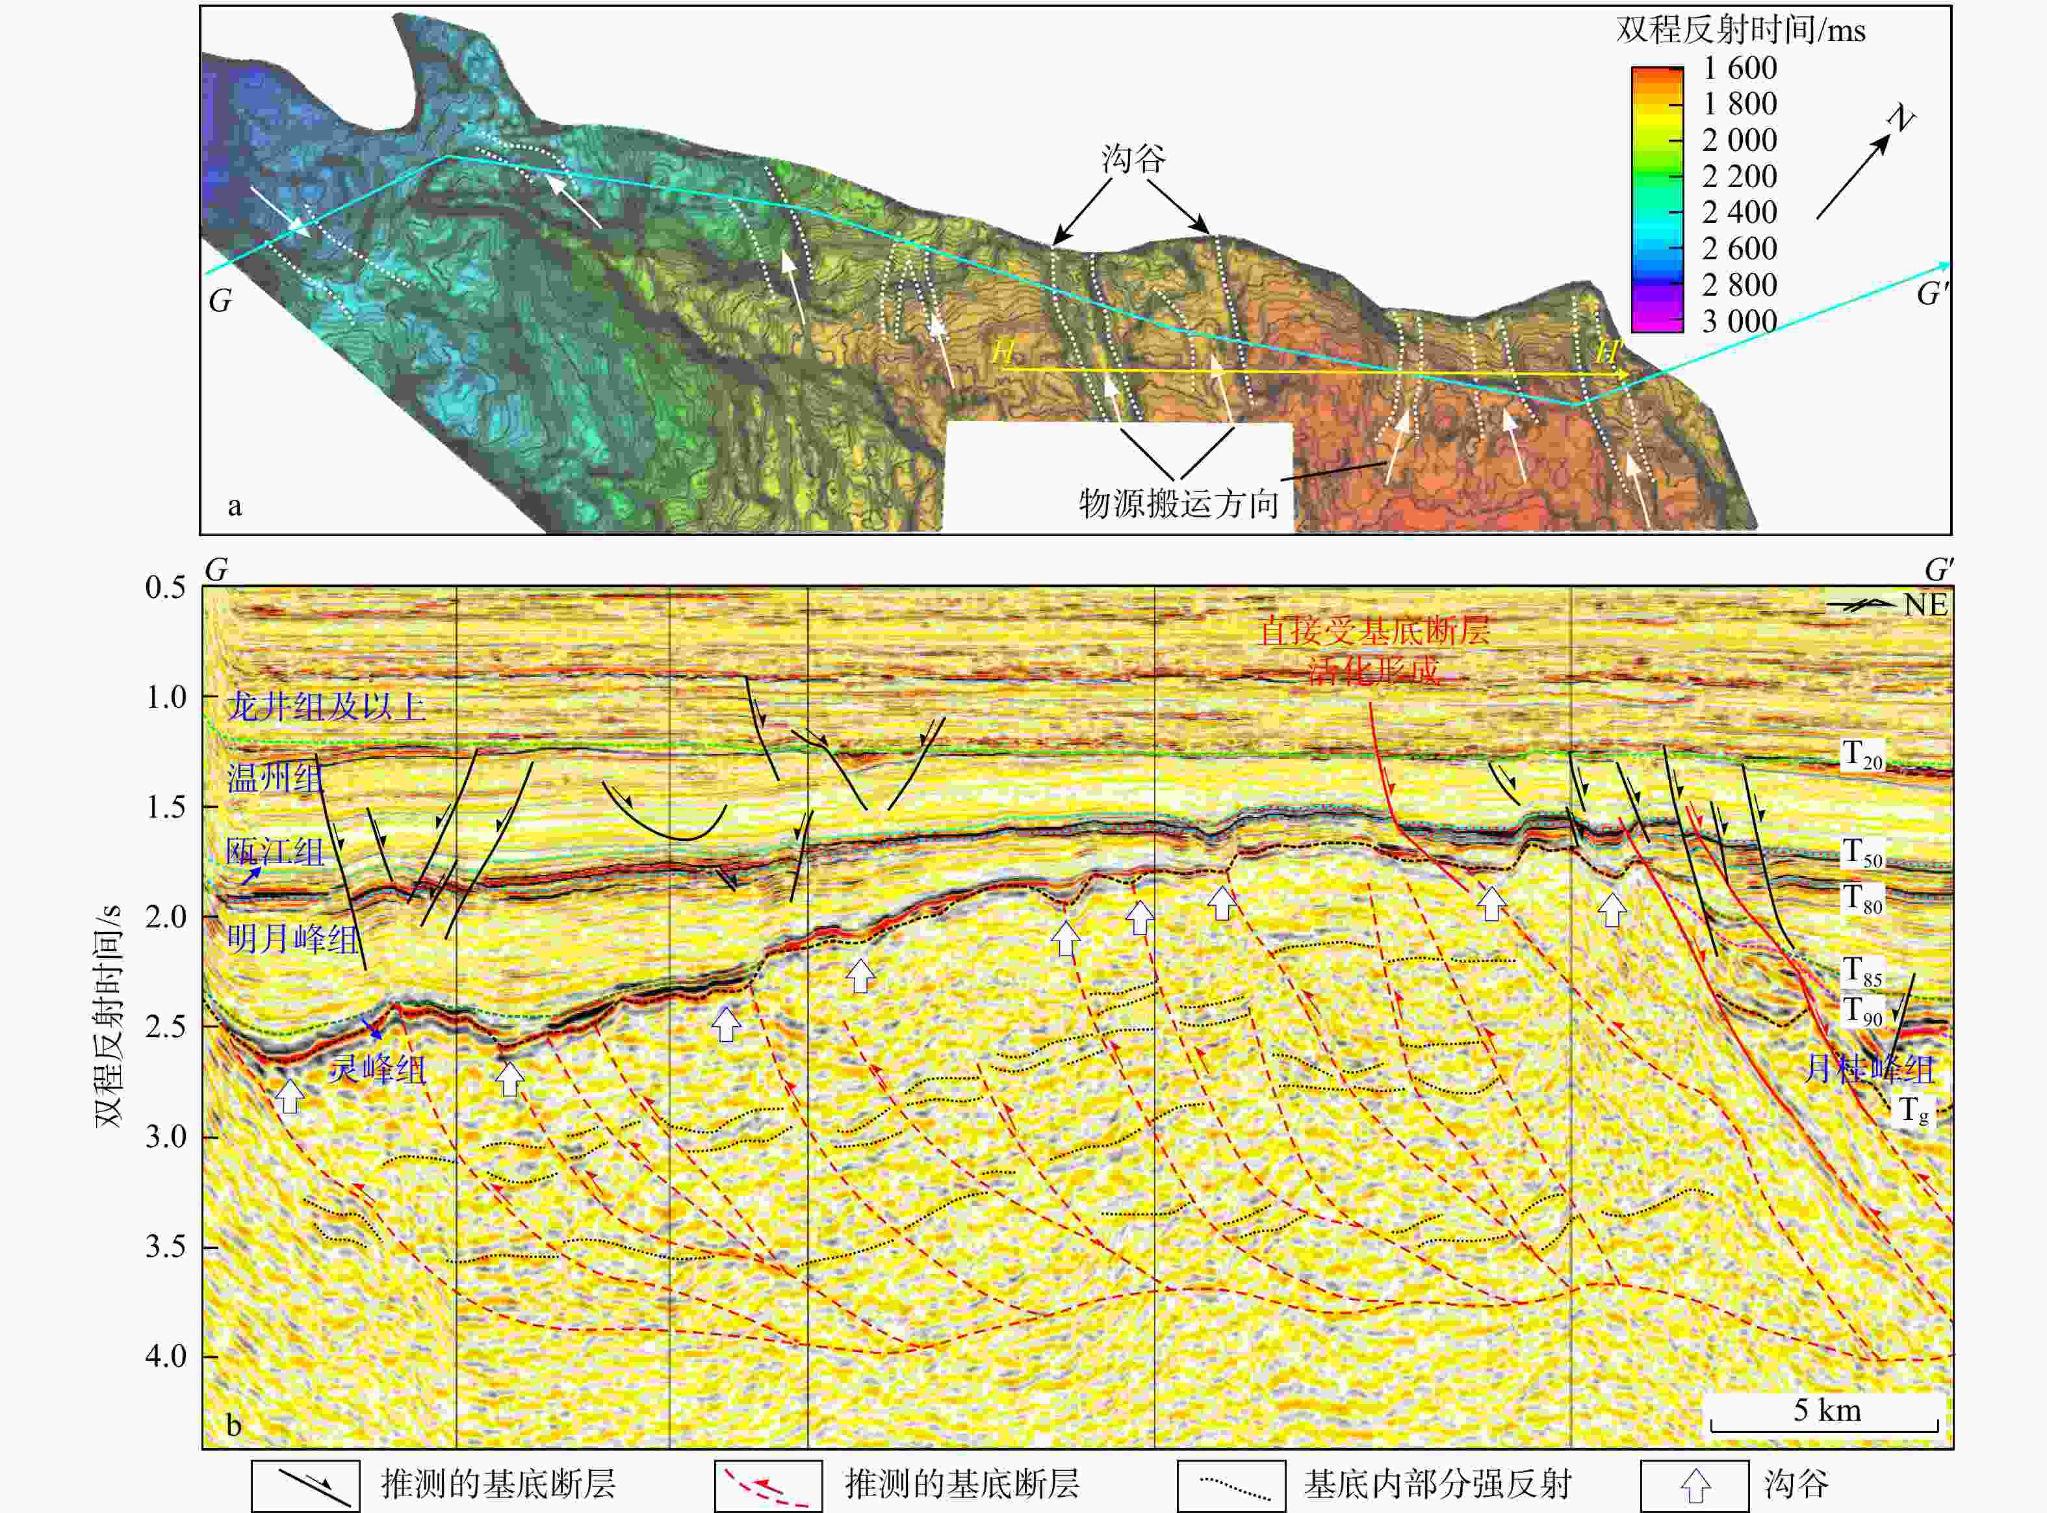This screenshot has height=1513, width=2047.
Task: Click the NE direction indicator icon
Action: pyautogui.click(x=1860, y=604)
